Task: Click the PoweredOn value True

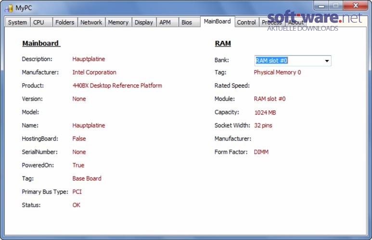Action: tap(78, 165)
